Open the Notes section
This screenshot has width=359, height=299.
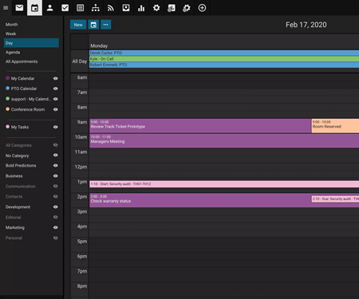pos(80,8)
